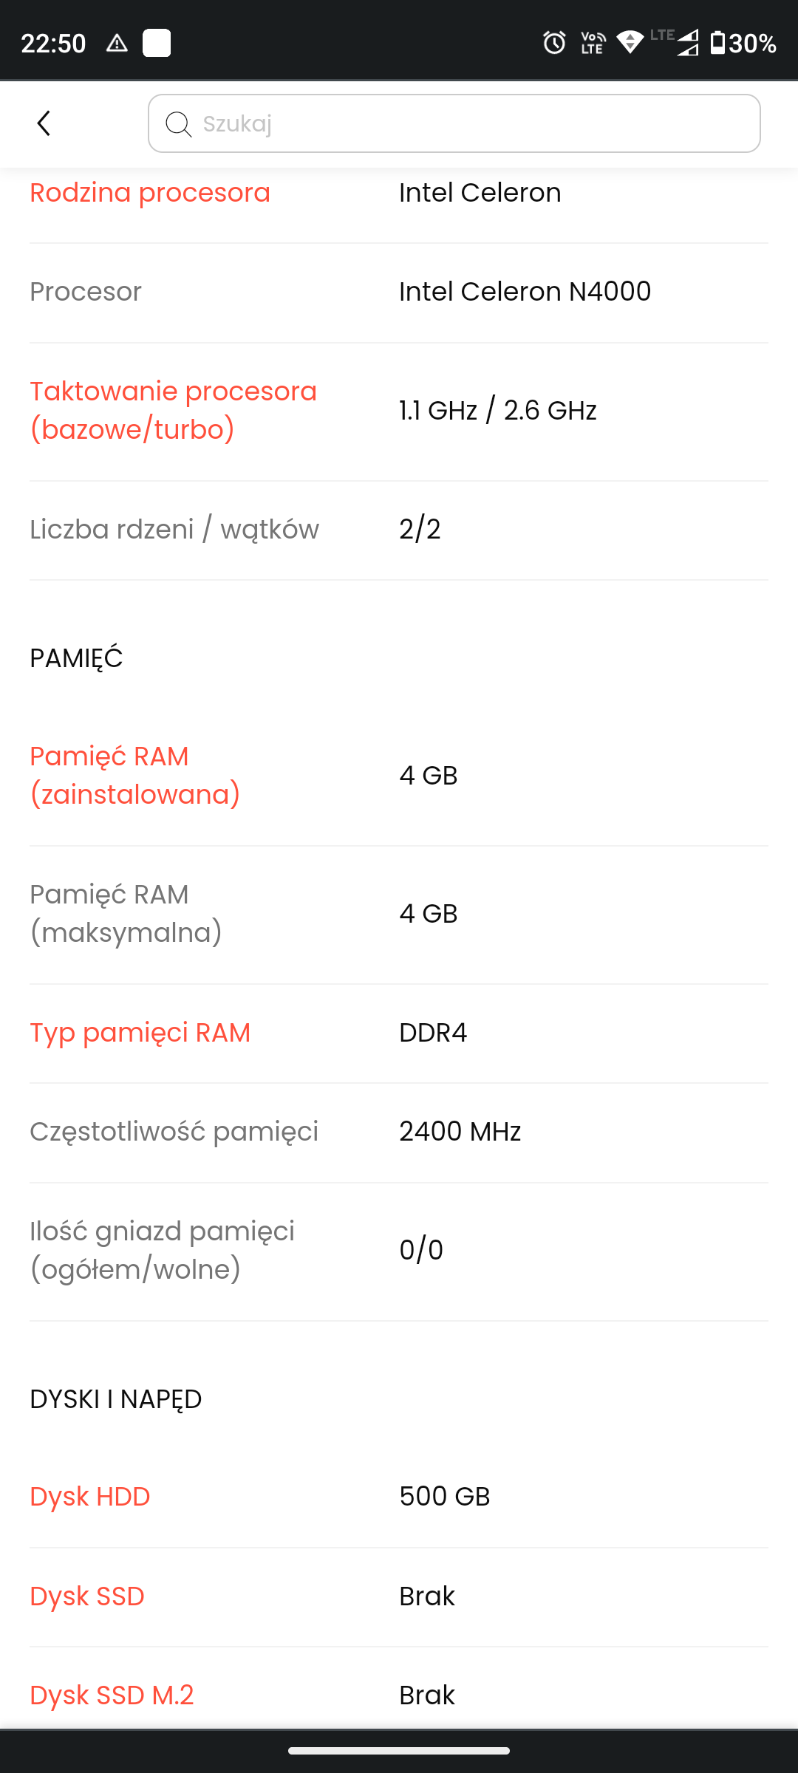Tap the Wi-Fi signal status icon
The width and height of the screenshot is (798, 1773).
(x=630, y=43)
